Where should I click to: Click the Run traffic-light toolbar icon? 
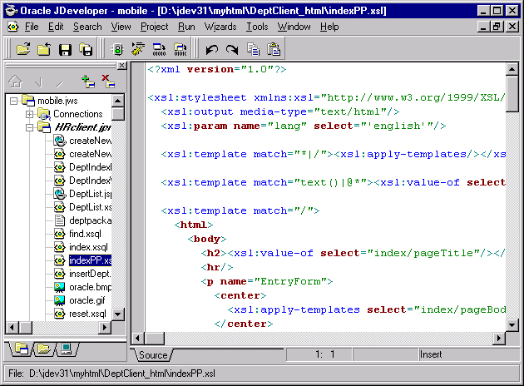(116, 50)
